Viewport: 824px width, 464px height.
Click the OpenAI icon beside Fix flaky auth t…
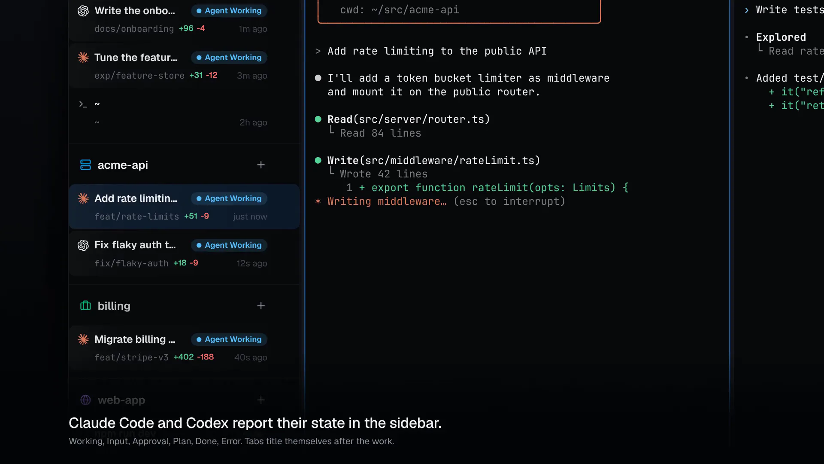click(x=83, y=245)
